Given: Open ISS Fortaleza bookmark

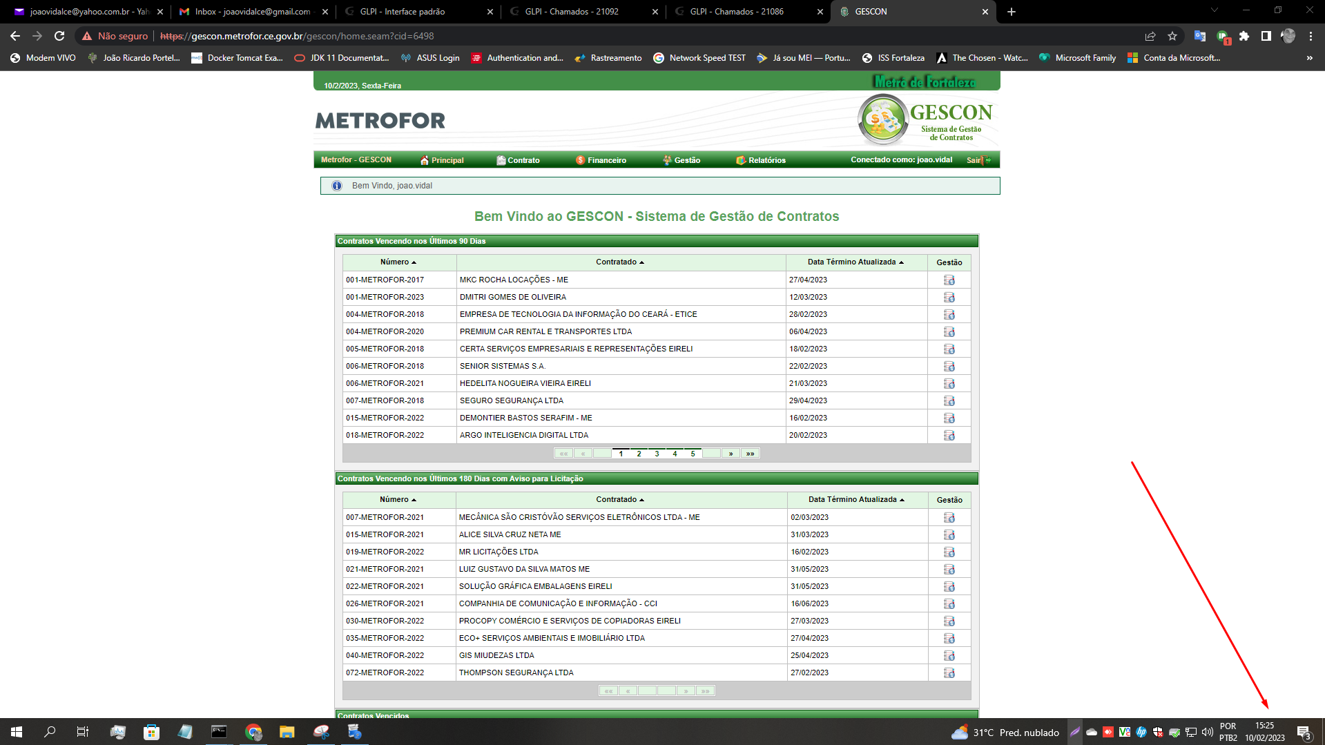Looking at the screenshot, I should (893, 58).
